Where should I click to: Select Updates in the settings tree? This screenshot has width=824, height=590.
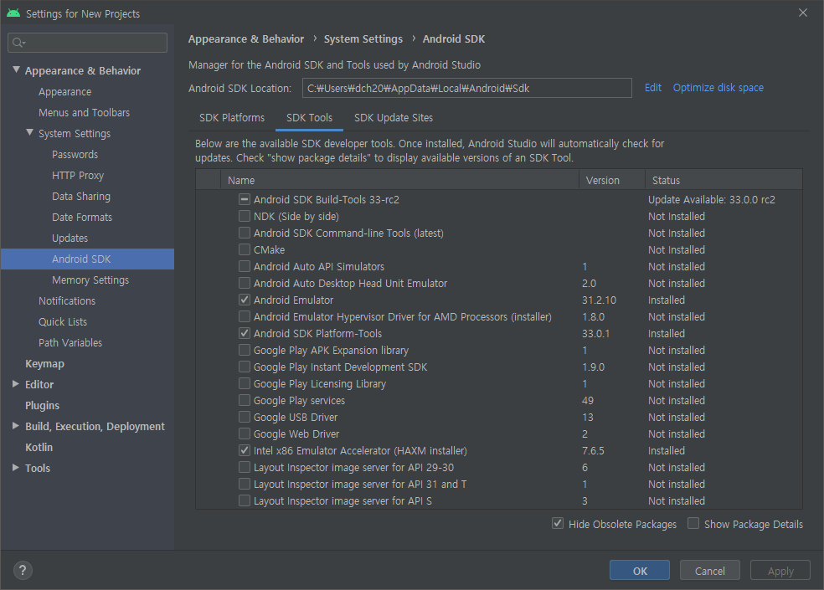tap(70, 238)
